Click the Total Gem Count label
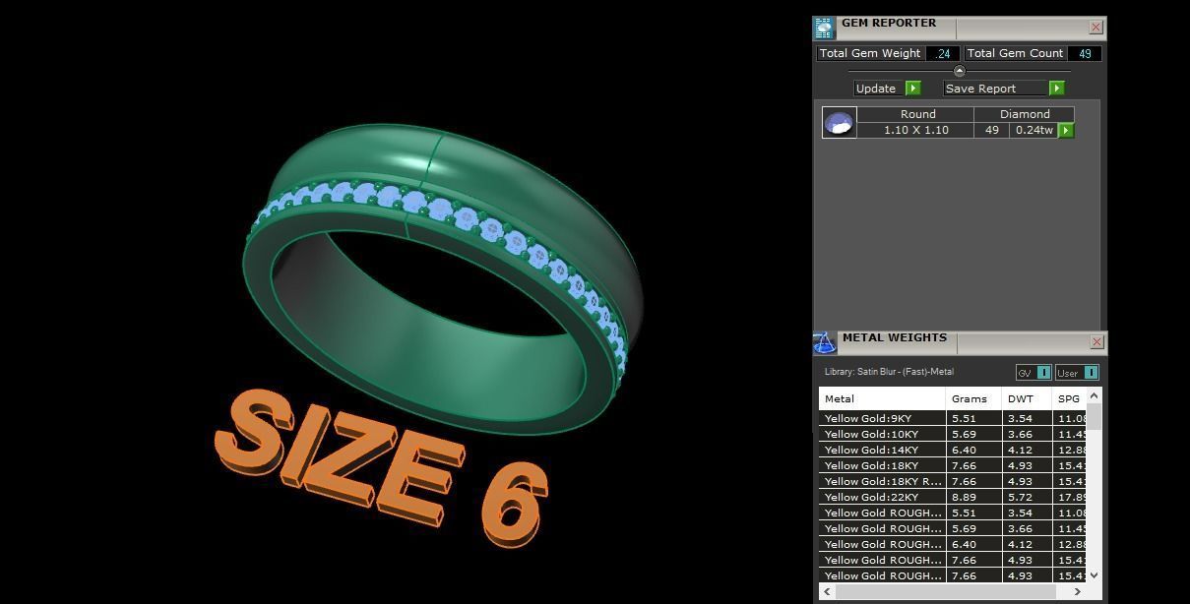Viewport: 1190px width, 604px height. pos(1015,54)
